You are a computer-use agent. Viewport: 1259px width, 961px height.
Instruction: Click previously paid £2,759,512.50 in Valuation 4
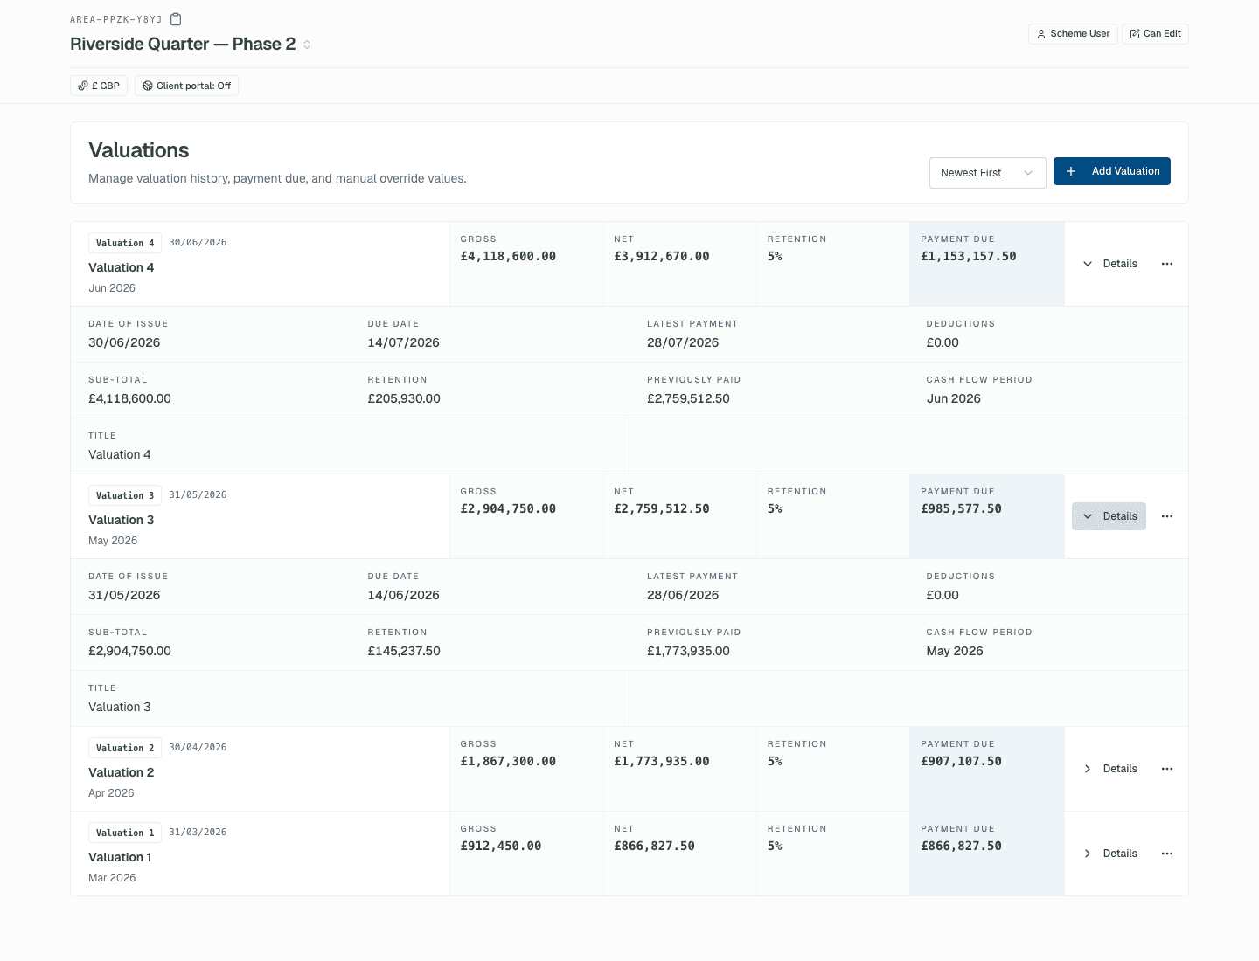(688, 398)
